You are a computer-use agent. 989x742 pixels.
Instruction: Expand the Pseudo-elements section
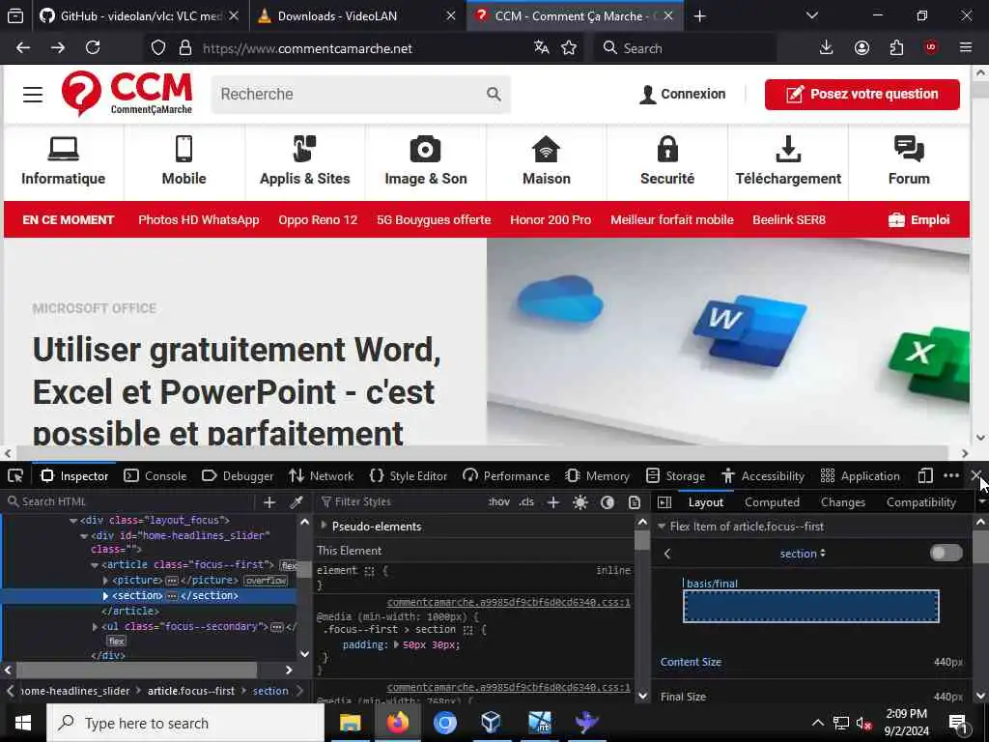tap(324, 526)
